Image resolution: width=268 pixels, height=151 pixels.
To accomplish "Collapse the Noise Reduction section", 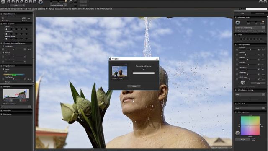I will coord(1,24).
